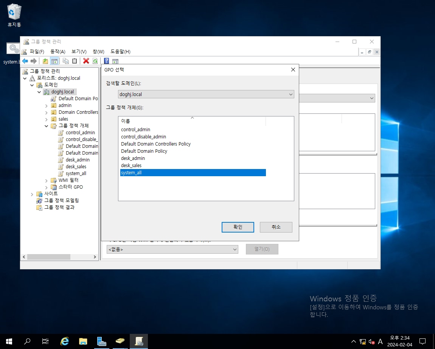Toggle the Show/Hide console tree icon
This screenshot has height=349, width=435.
54,61
